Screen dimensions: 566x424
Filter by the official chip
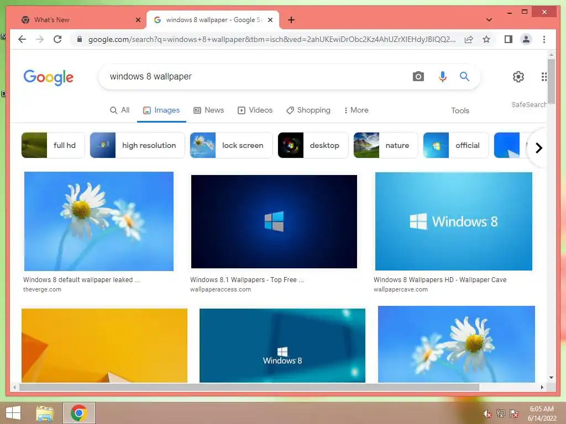455,145
